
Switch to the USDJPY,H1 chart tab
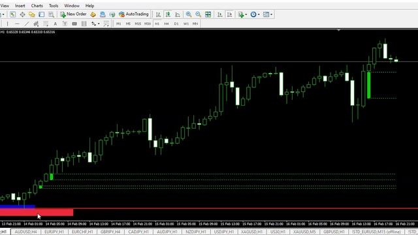224,232
